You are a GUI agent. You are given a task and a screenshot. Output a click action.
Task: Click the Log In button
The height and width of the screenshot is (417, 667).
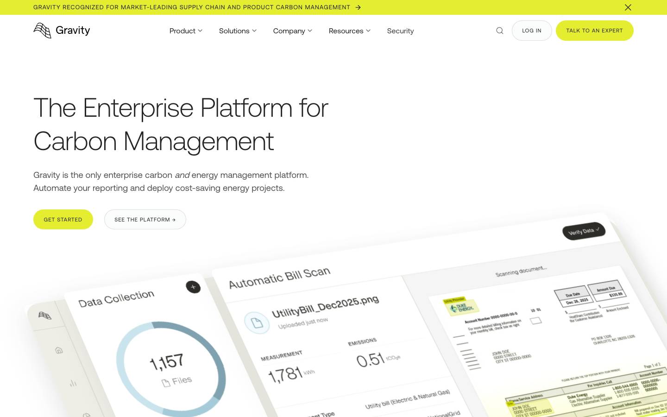click(532, 31)
